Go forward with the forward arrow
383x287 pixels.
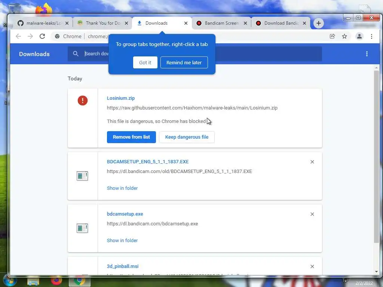point(30,36)
